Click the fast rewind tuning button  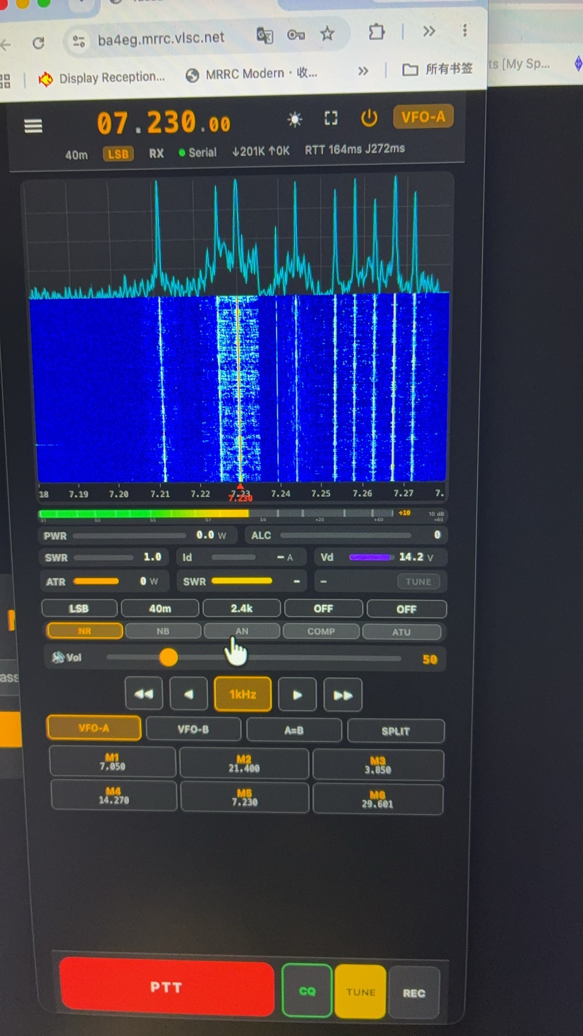[144, 693]
